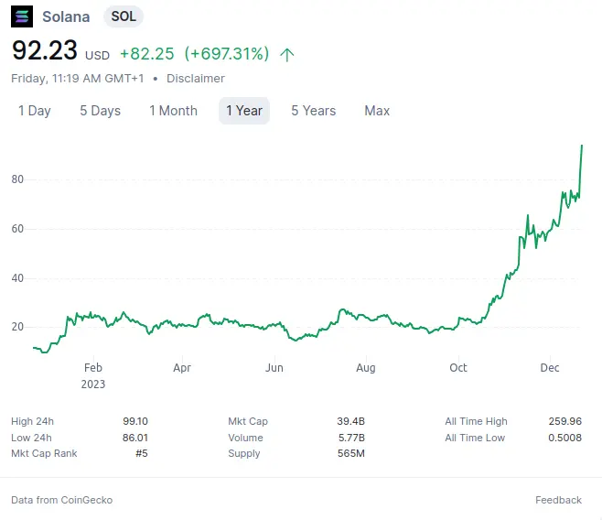Click the 60 y-axis label
The height and width of the screenshot is (520, 602).
coord(17,229)
